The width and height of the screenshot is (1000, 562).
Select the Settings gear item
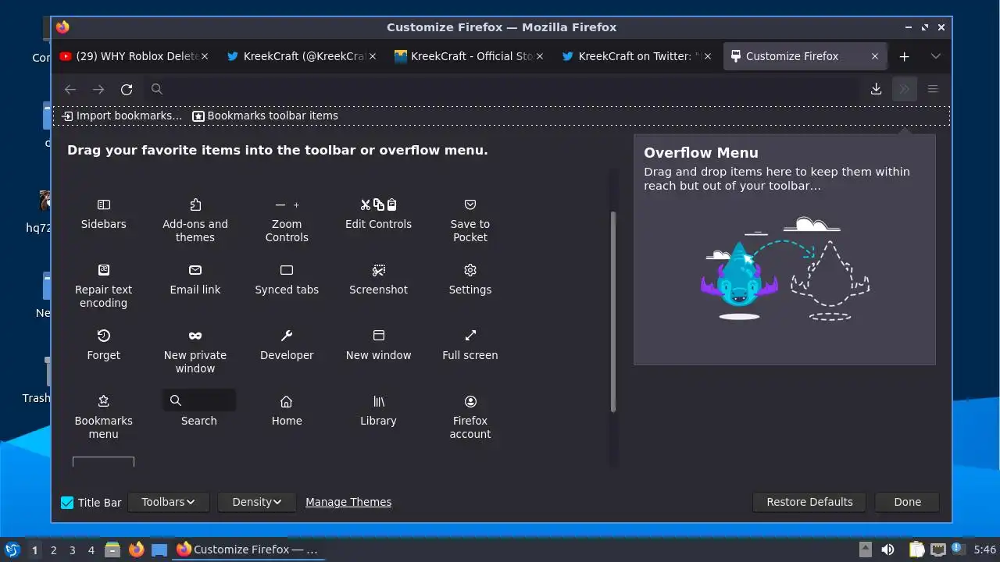470,279
